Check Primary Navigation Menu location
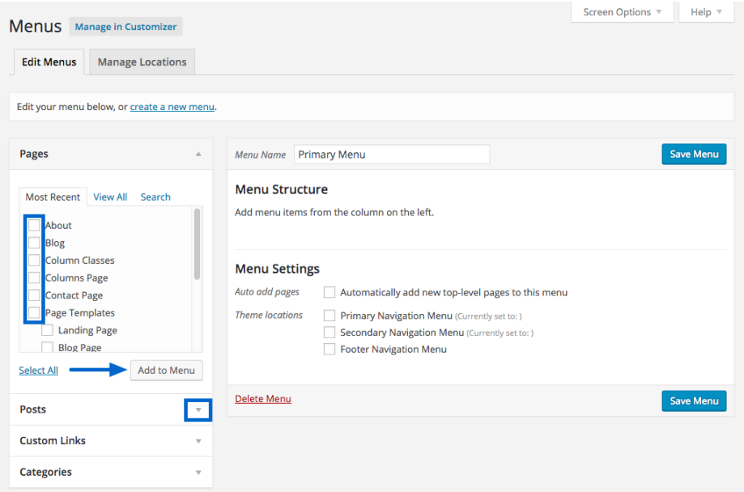The image size is (744, 492). tap(329, 316)
